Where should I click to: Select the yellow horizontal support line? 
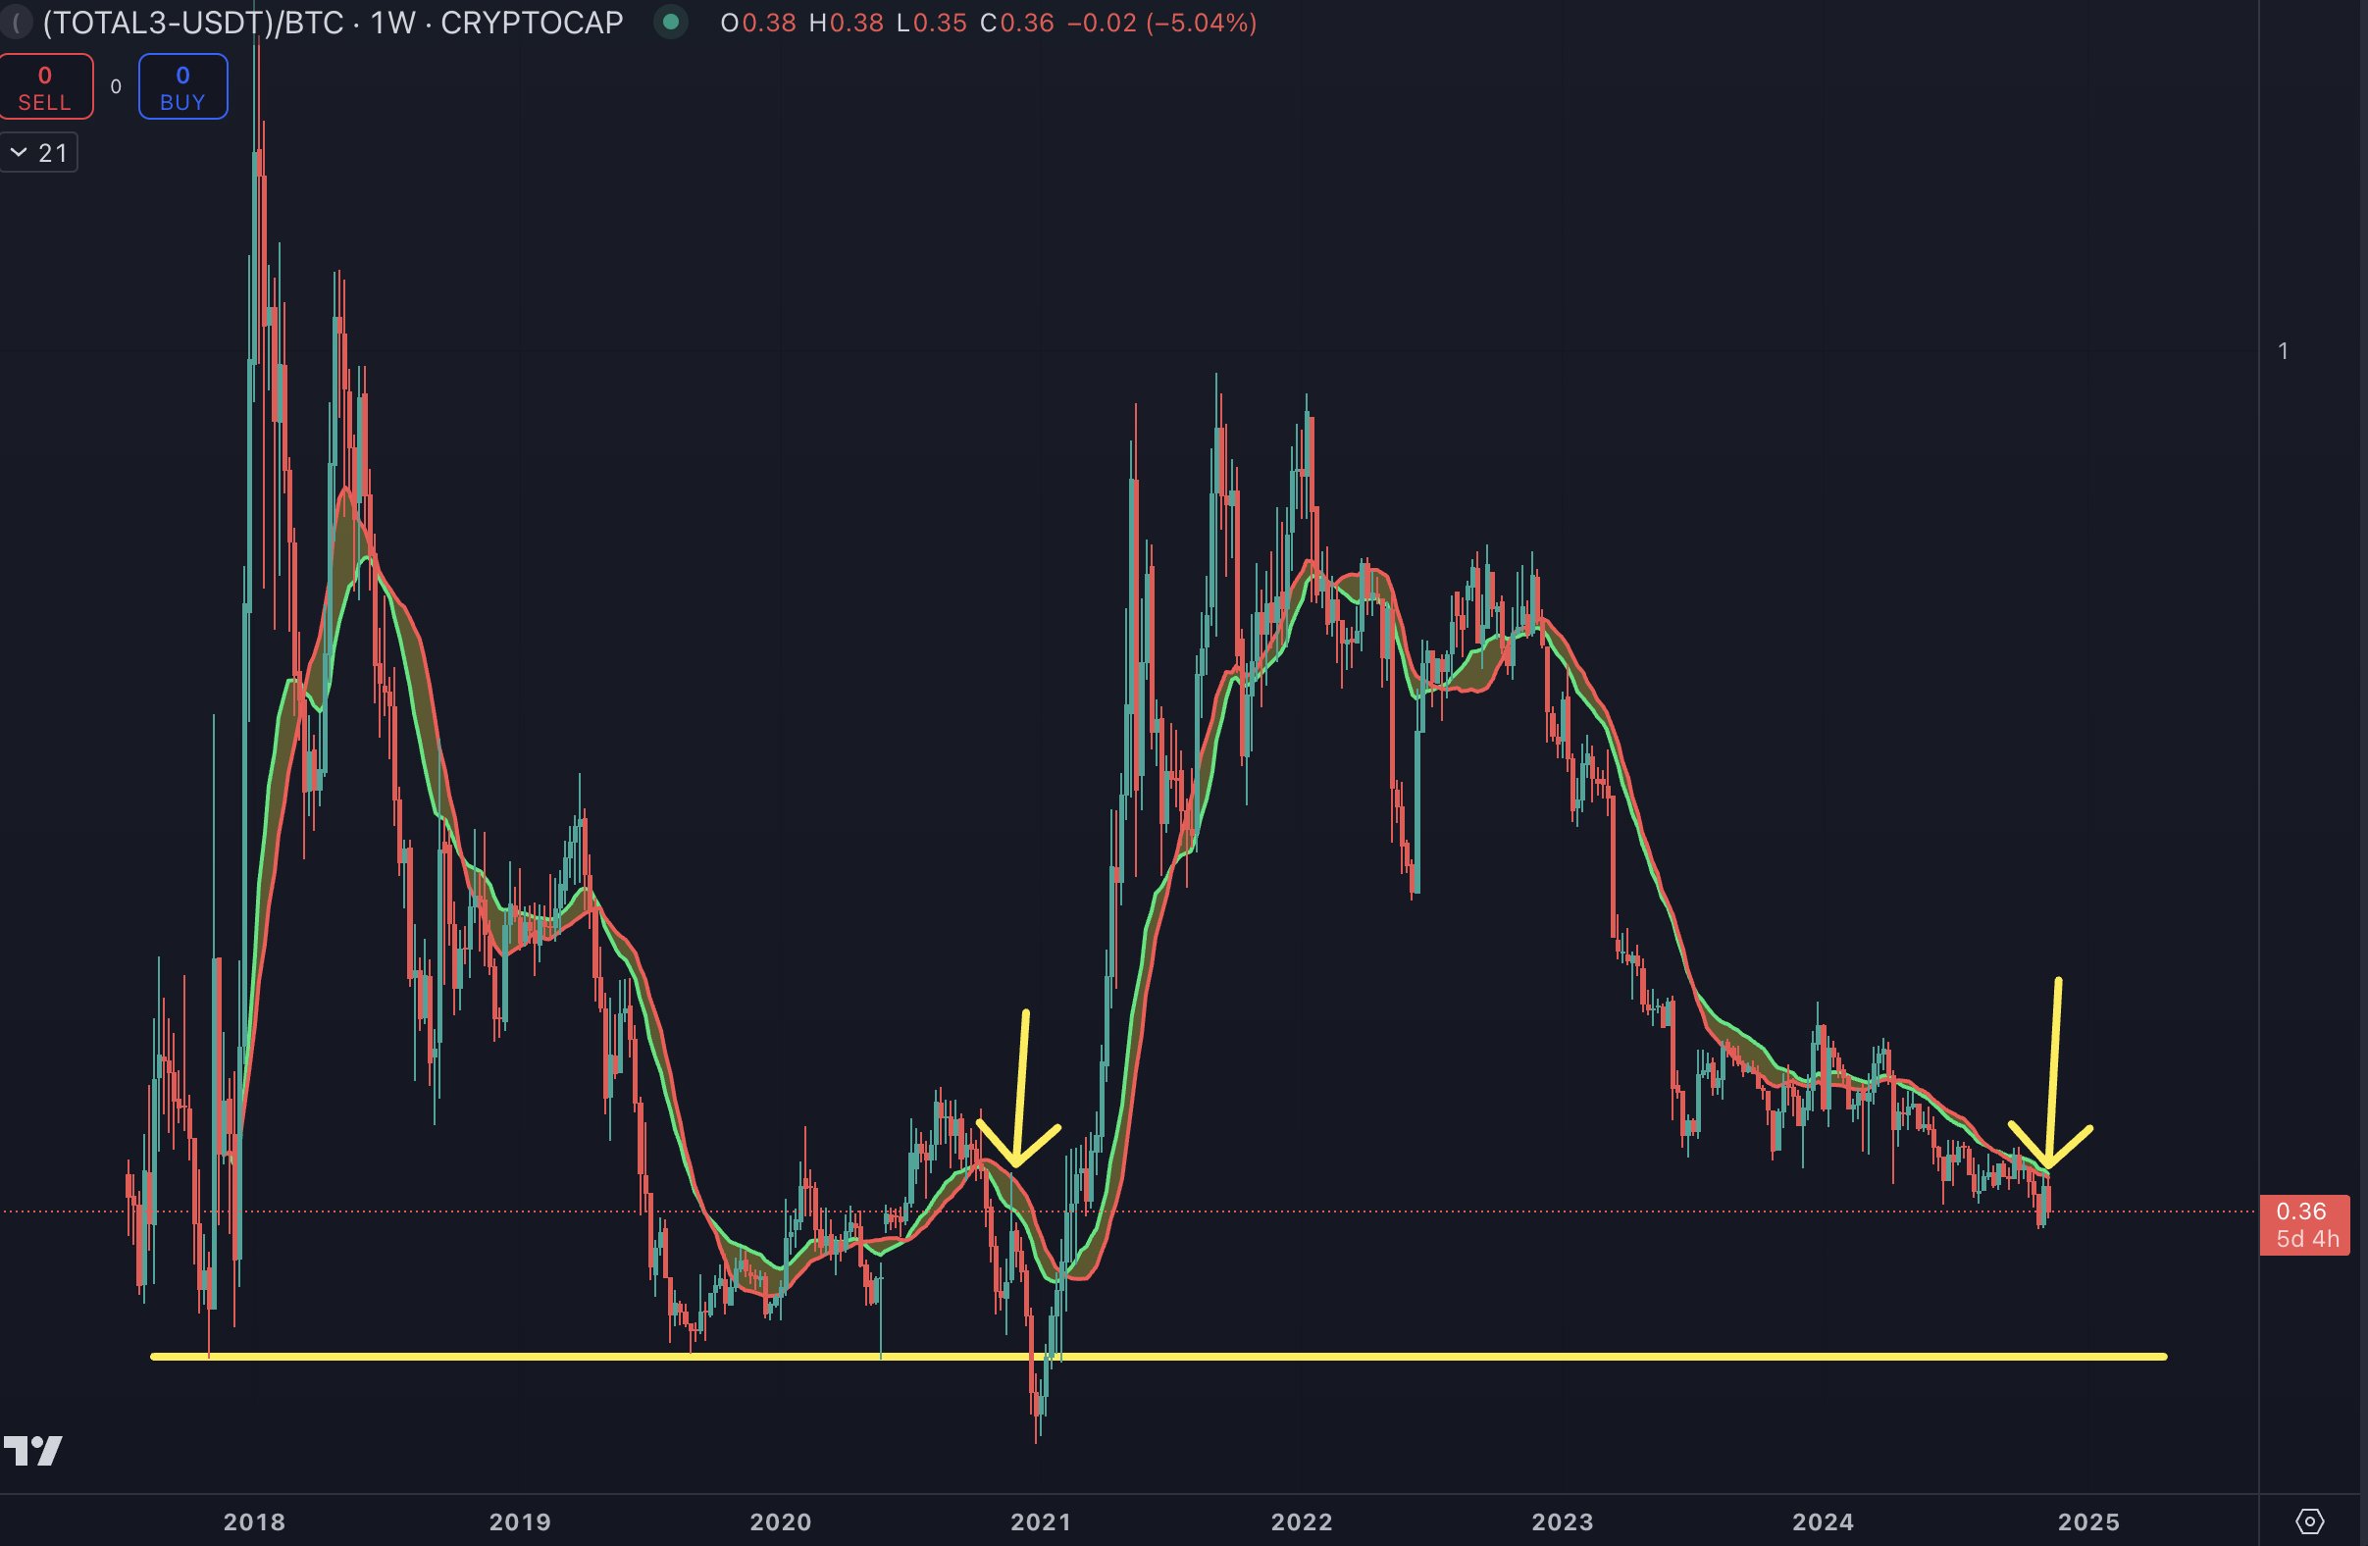[1393, 1356]
